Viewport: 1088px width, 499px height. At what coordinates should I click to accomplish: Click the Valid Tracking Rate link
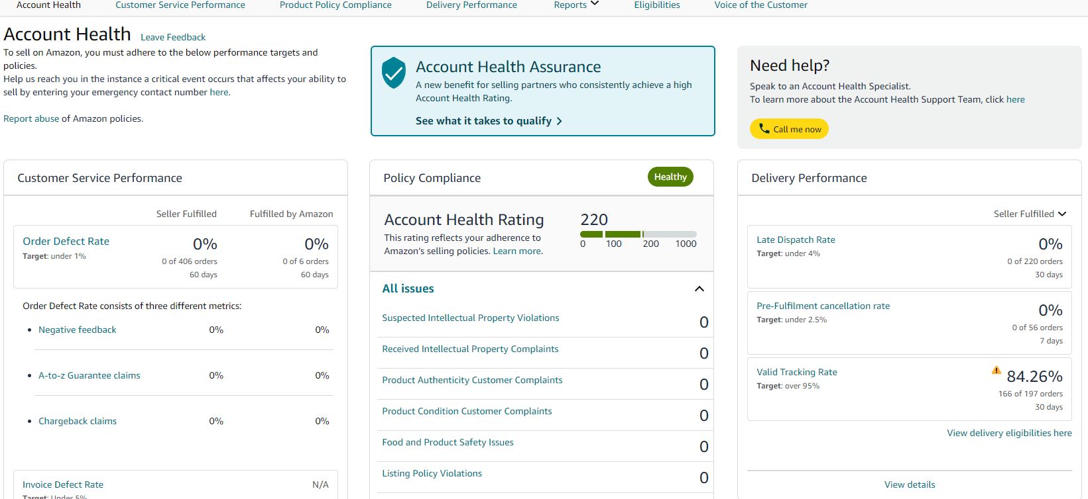[x=797, y=372]
